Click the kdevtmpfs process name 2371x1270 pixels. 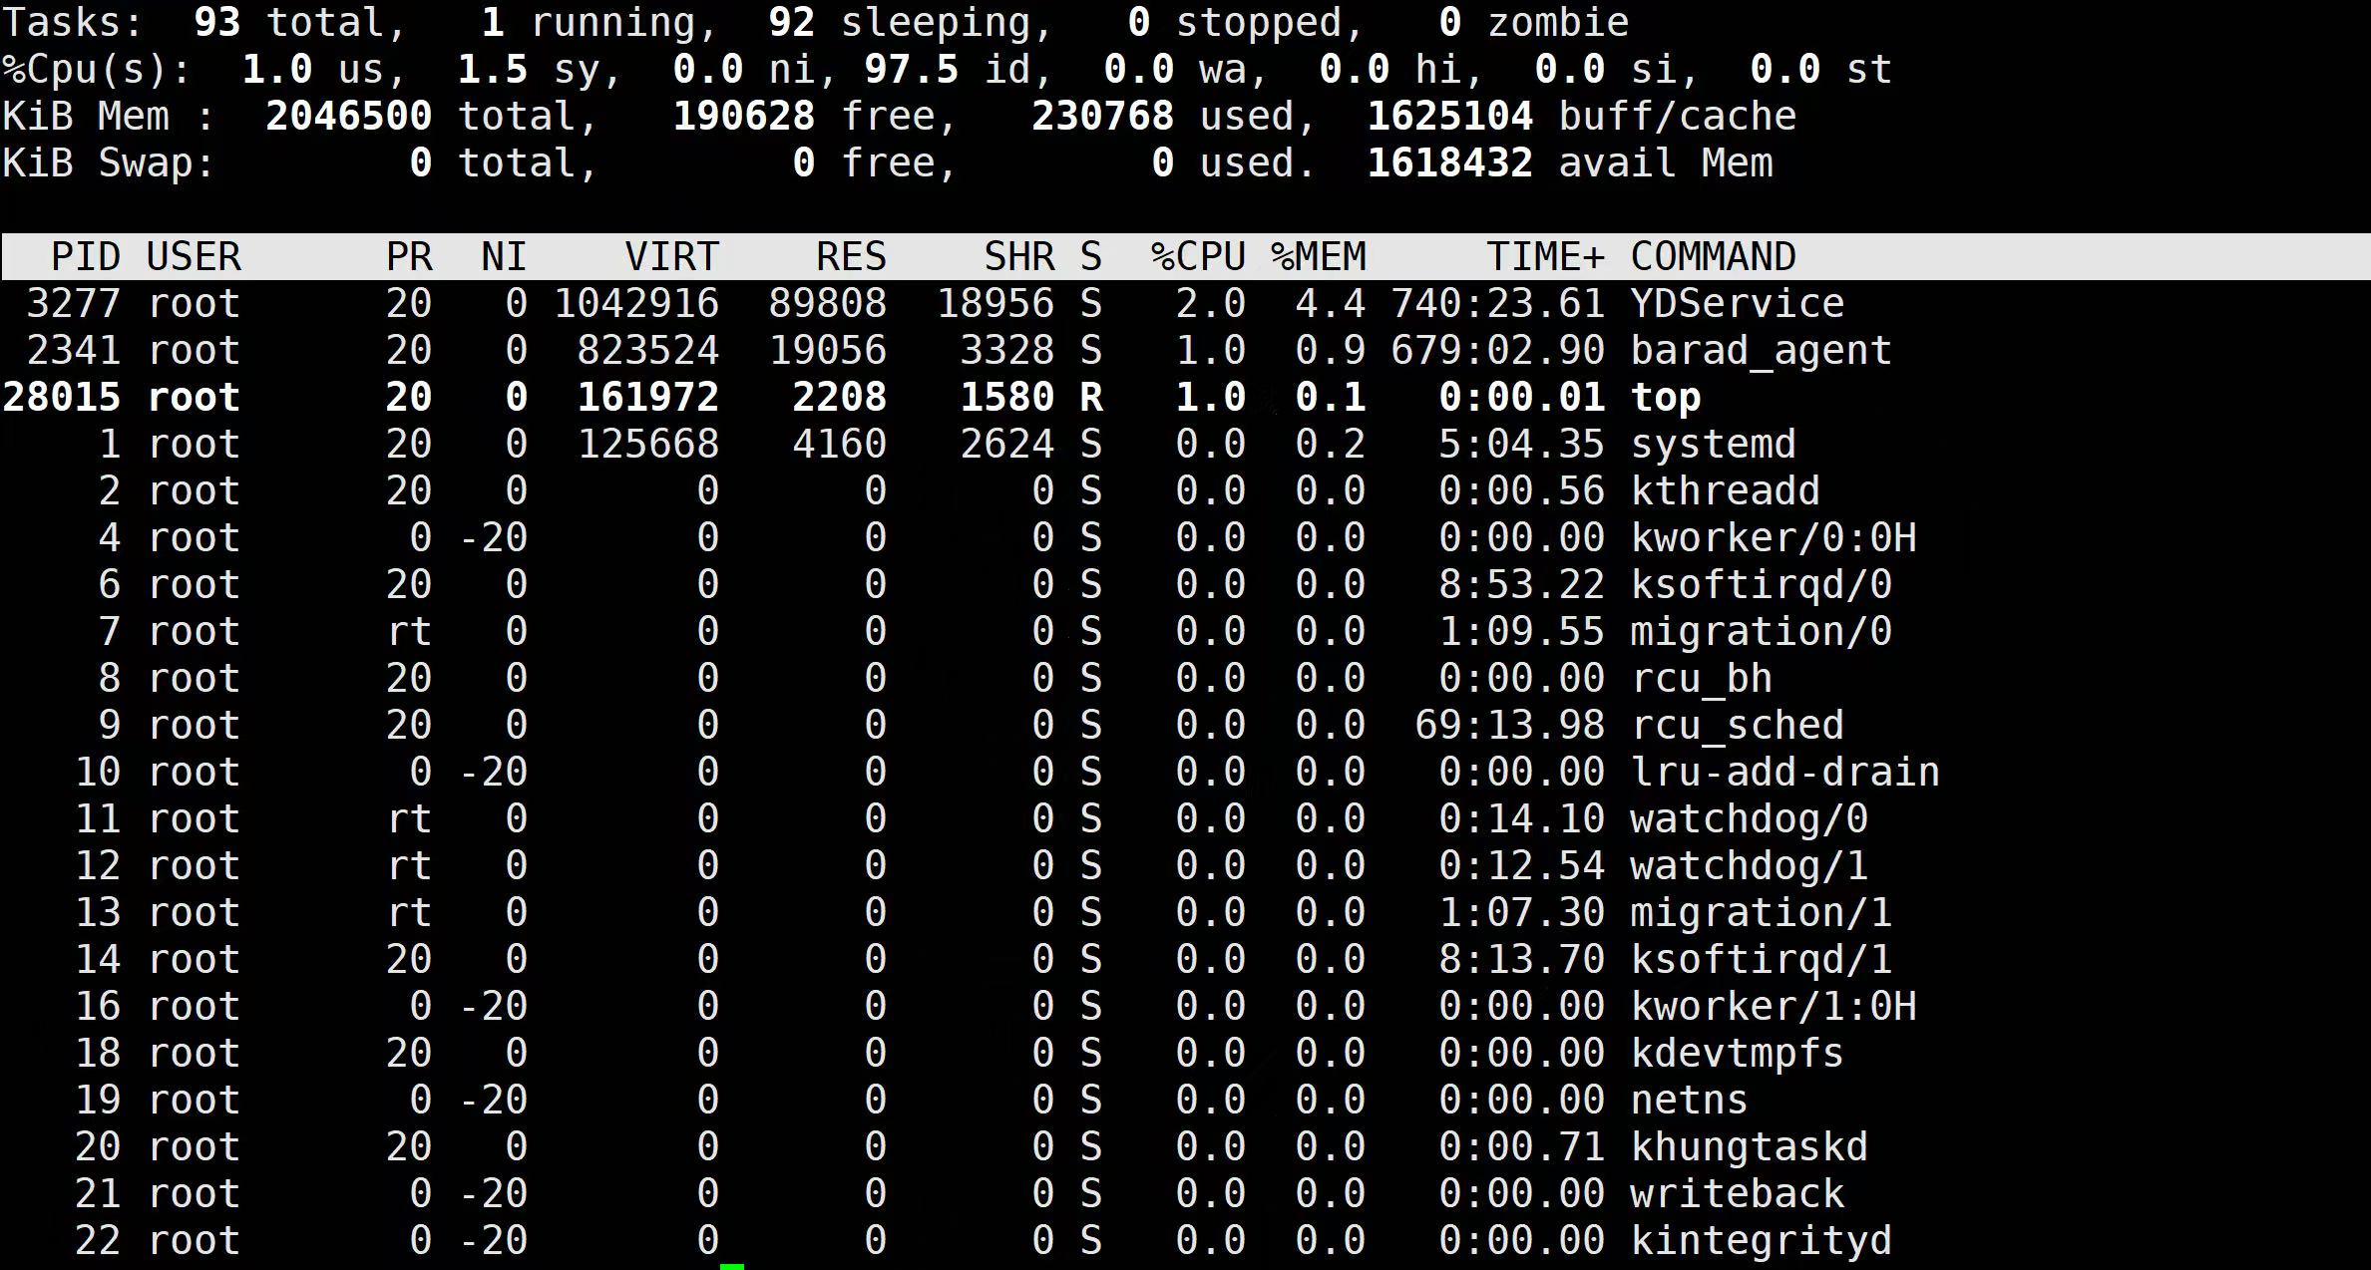[x=1737, y=1053]
